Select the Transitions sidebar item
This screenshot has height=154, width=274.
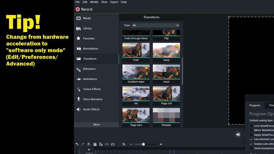96,59
